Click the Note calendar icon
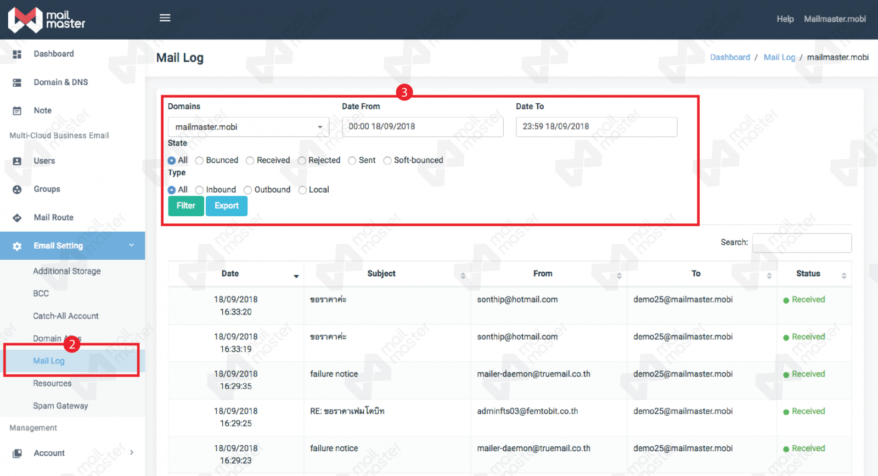Screen dimensions: 878x476 point(17,111)
